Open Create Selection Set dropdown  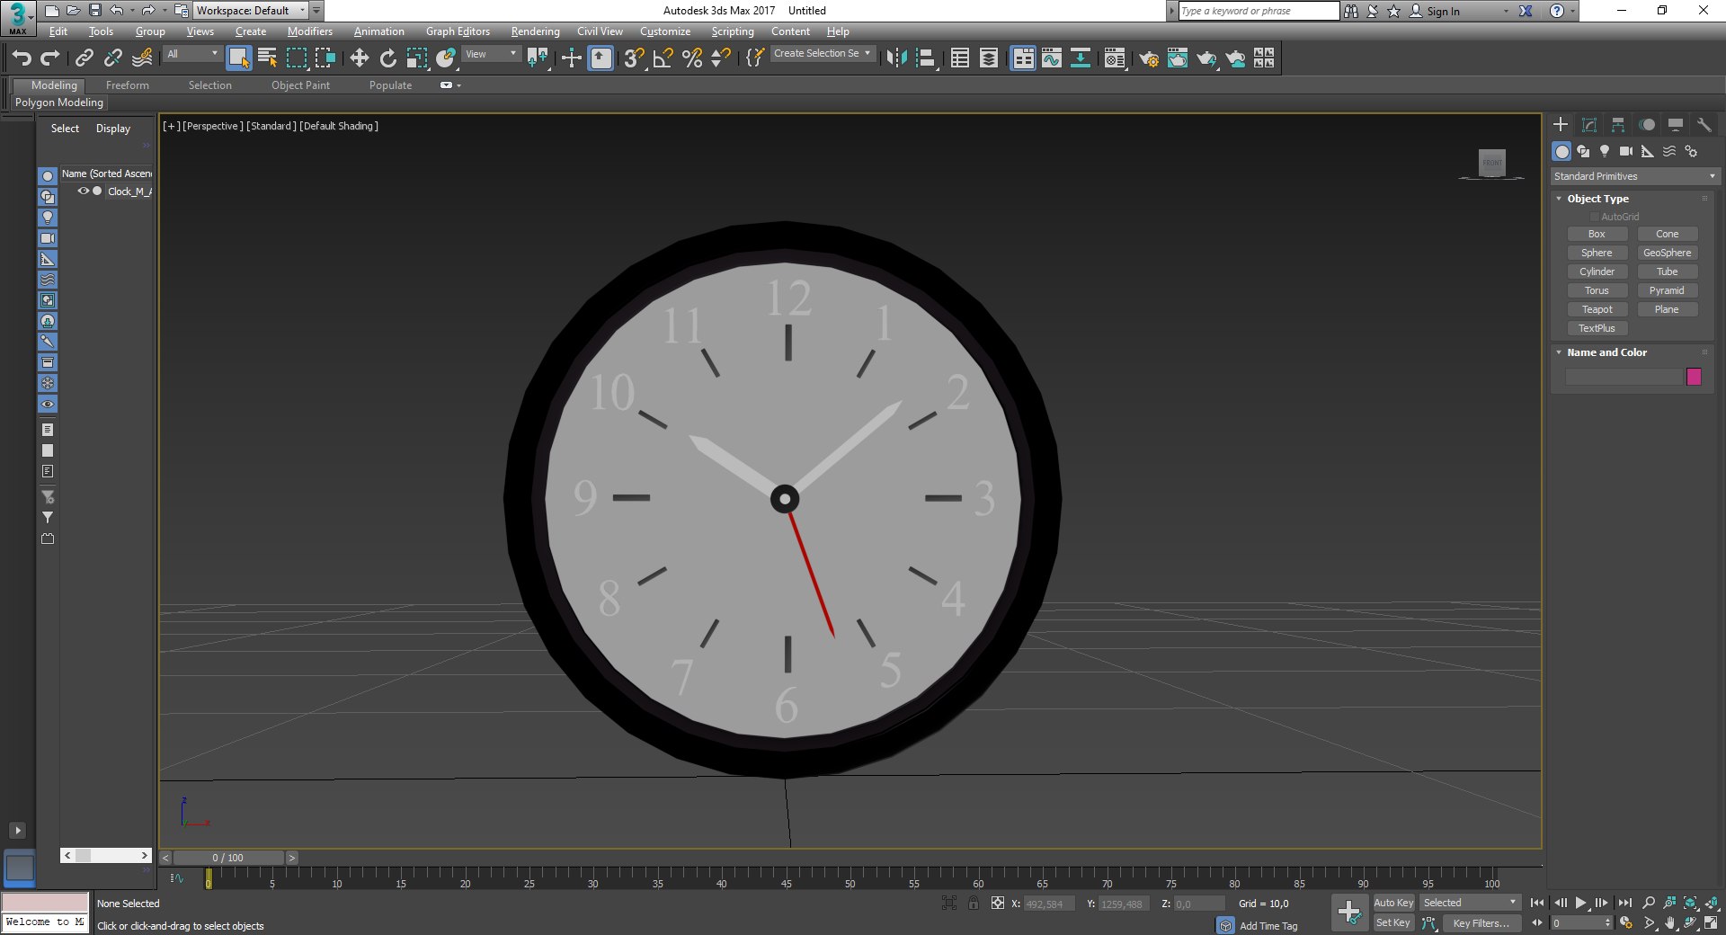[x=822, y=53]
